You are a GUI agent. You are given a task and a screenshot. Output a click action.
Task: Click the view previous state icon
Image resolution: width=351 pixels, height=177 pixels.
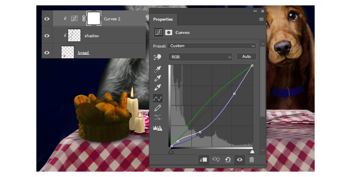pos(216,160)
